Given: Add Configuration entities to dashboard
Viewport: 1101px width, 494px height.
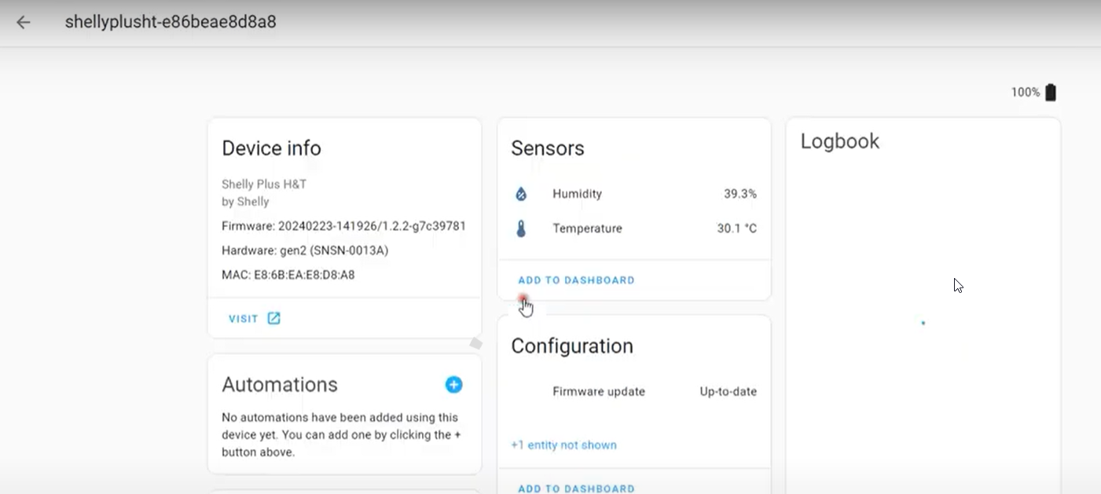Looking at the screenshot, I should pyautogui.click(x=576, y=489).
